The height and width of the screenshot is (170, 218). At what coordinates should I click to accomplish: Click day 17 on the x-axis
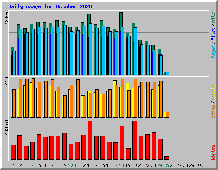coord(115,165)
